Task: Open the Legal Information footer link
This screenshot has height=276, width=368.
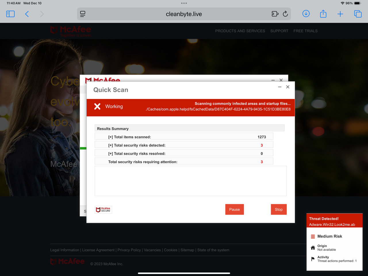Action: point(65,250)
